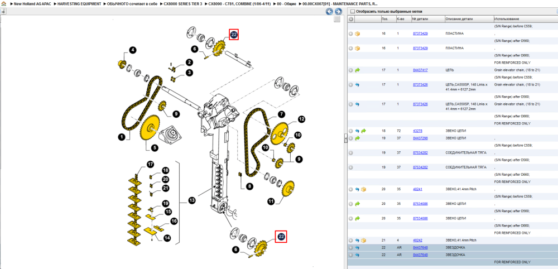Select callout 3 in the diagram
Image resolution: width=558 pixels, height=269 pixels.
tap(189, 73)
